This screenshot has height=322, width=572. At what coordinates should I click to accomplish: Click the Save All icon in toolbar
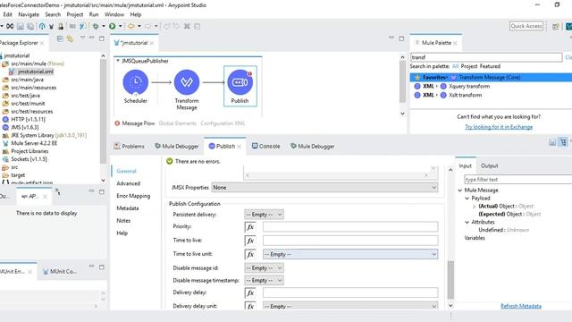[30, 26]
